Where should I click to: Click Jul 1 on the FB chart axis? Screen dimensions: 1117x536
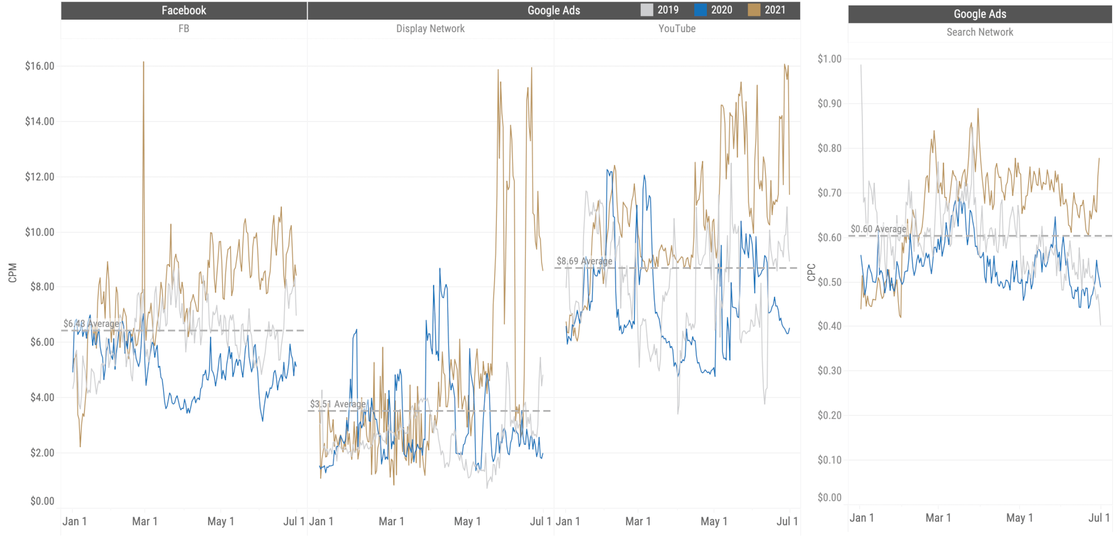click(x=294, y=521)
